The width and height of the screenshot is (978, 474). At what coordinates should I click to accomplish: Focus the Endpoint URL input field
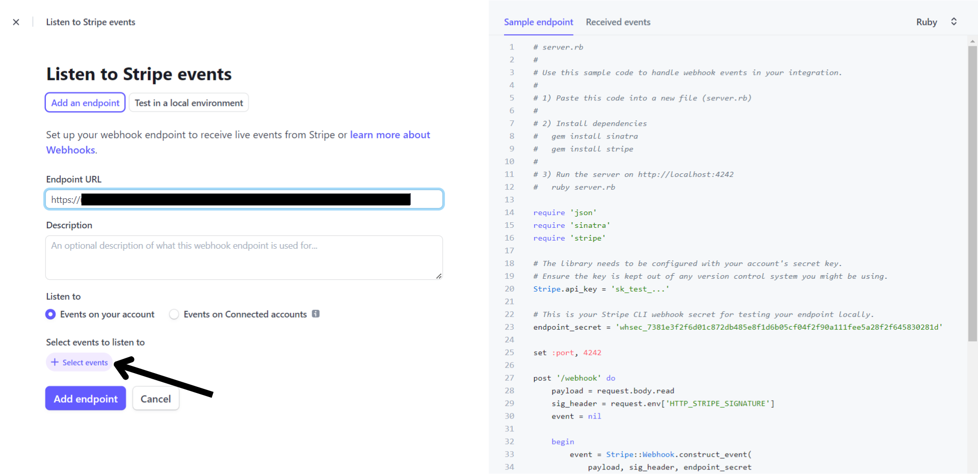244,199
